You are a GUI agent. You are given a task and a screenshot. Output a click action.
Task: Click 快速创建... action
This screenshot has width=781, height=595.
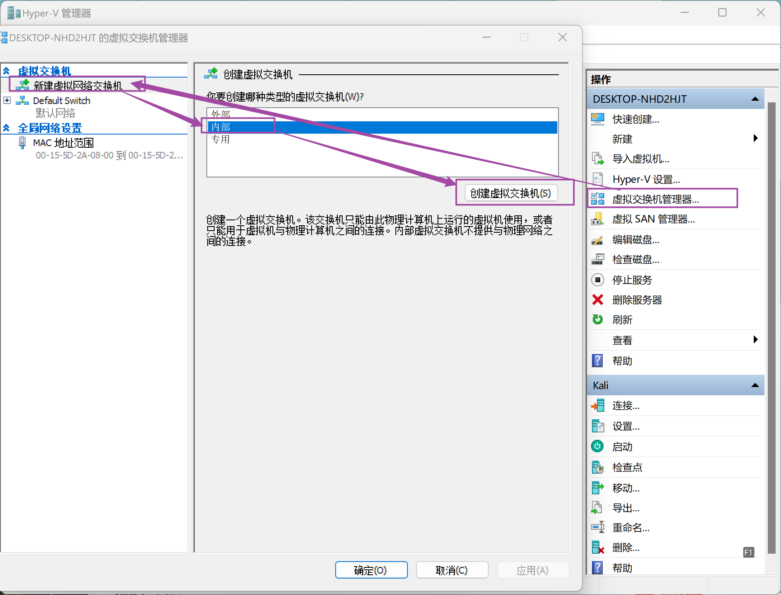coord(636,119)
